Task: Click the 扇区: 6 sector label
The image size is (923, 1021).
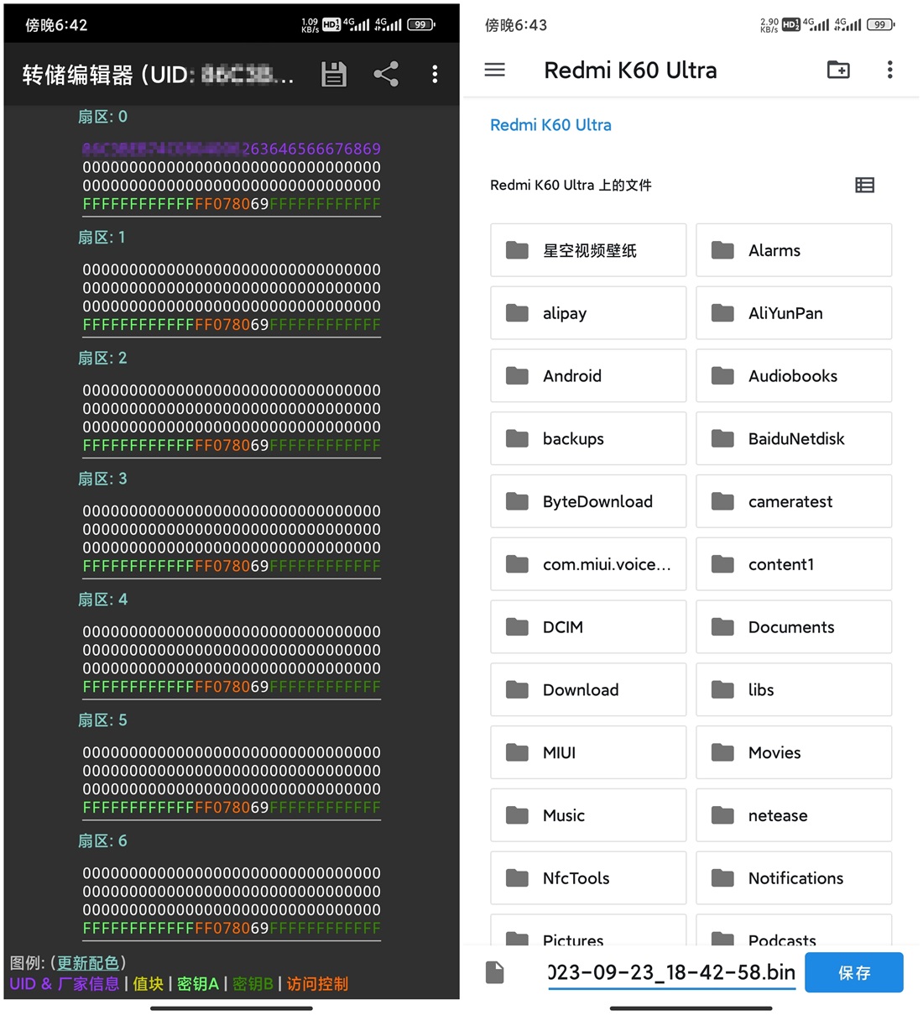Action: point(102,841)
